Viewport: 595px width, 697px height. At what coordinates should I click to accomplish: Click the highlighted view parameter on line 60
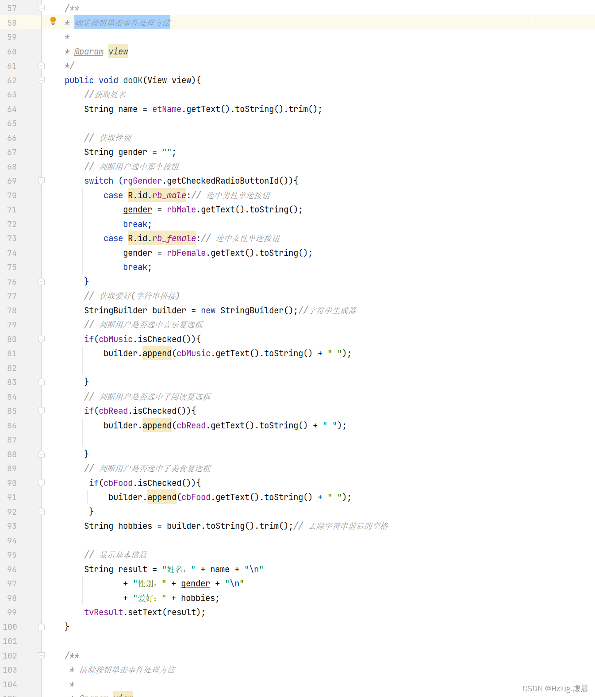point(118,51)
